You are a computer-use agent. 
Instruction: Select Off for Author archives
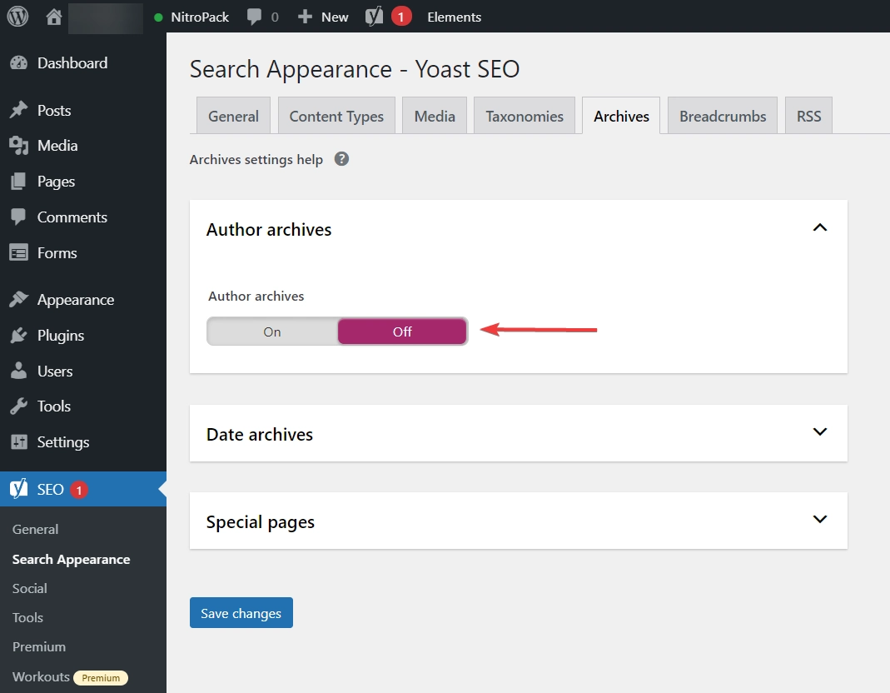click(402, 332)
